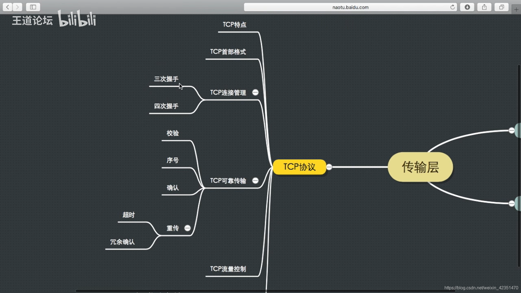The width and height of the screenshot is (521, 293).
Task: Select the 超时 node
Action: 129,215
